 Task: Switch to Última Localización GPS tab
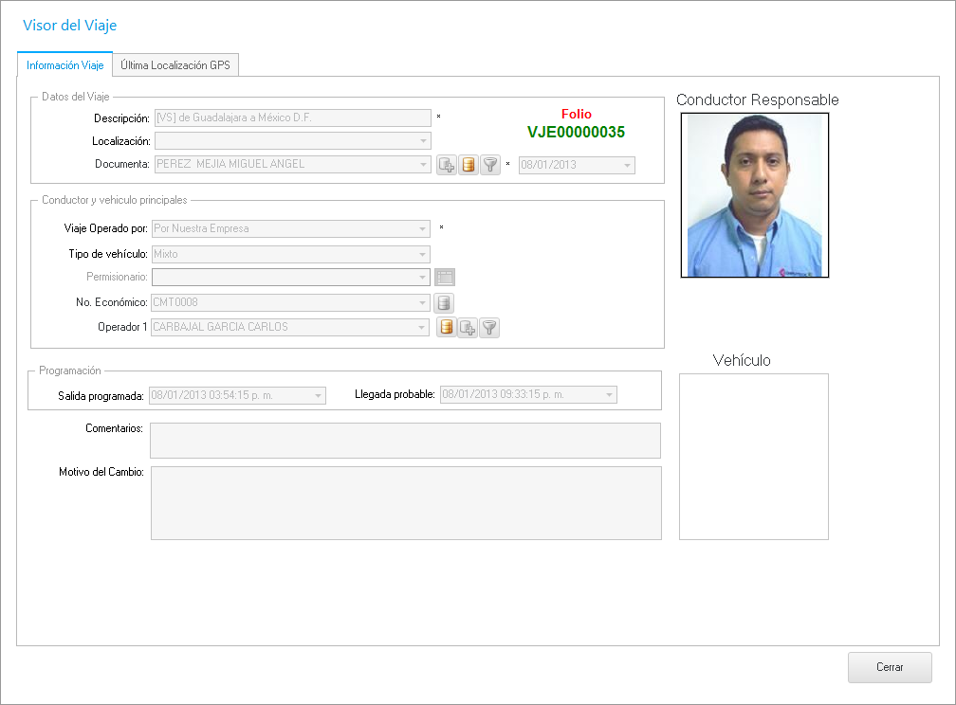pyautogui.click(x=175, y=65)
